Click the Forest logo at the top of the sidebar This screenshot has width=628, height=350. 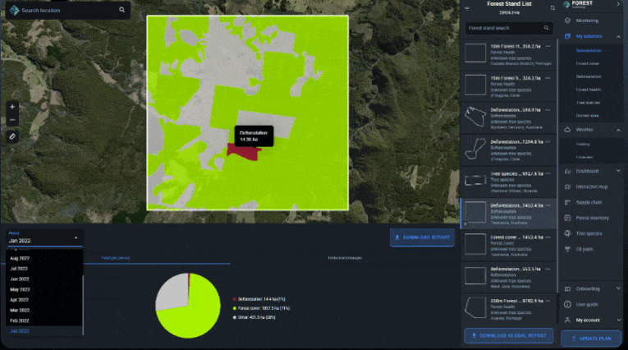click(x=579, y=4)
